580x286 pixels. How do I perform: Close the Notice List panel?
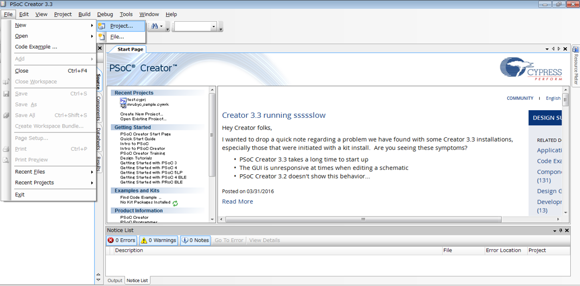click(x=566, y=230)
